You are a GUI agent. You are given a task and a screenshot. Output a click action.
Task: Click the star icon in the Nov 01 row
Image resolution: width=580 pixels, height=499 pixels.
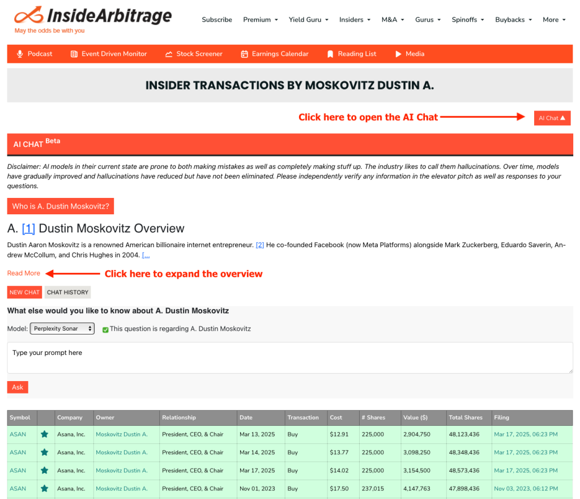click(x=44, y=488)
